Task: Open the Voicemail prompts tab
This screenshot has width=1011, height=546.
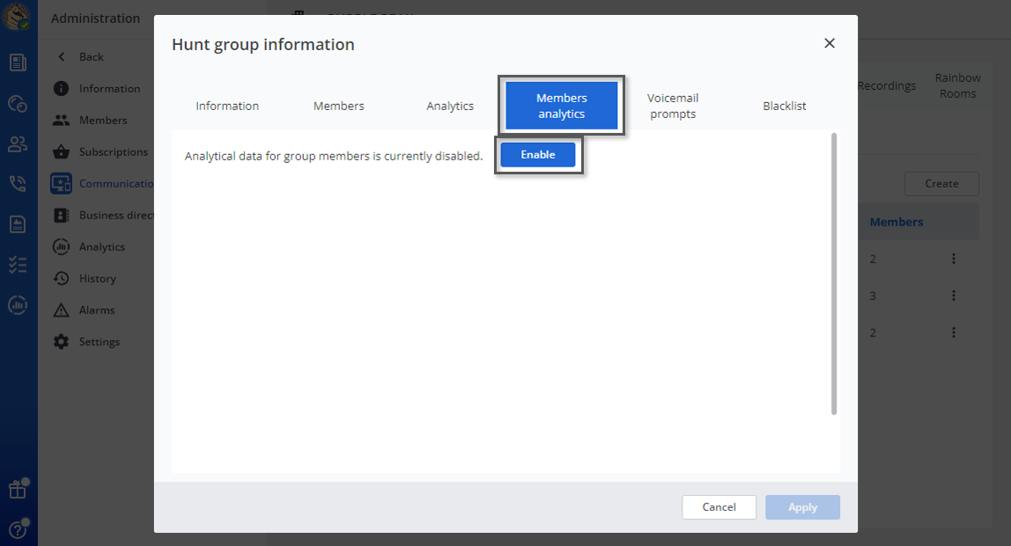Action: tap(673, 106)
